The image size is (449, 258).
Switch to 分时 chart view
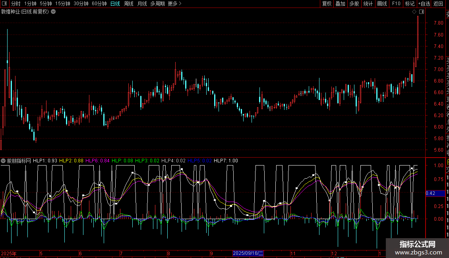16,4
